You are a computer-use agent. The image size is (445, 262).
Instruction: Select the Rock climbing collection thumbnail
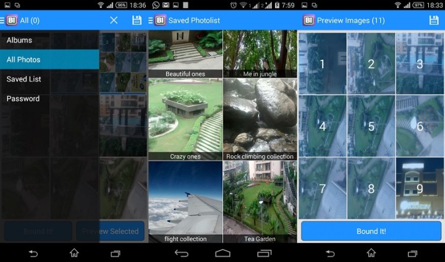click(260, 119)
